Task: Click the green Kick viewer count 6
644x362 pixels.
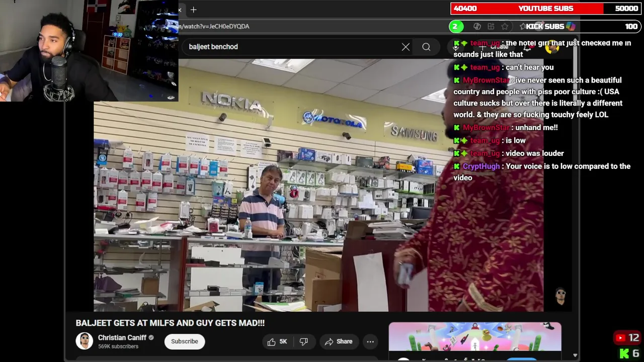Action: point(629,353)
